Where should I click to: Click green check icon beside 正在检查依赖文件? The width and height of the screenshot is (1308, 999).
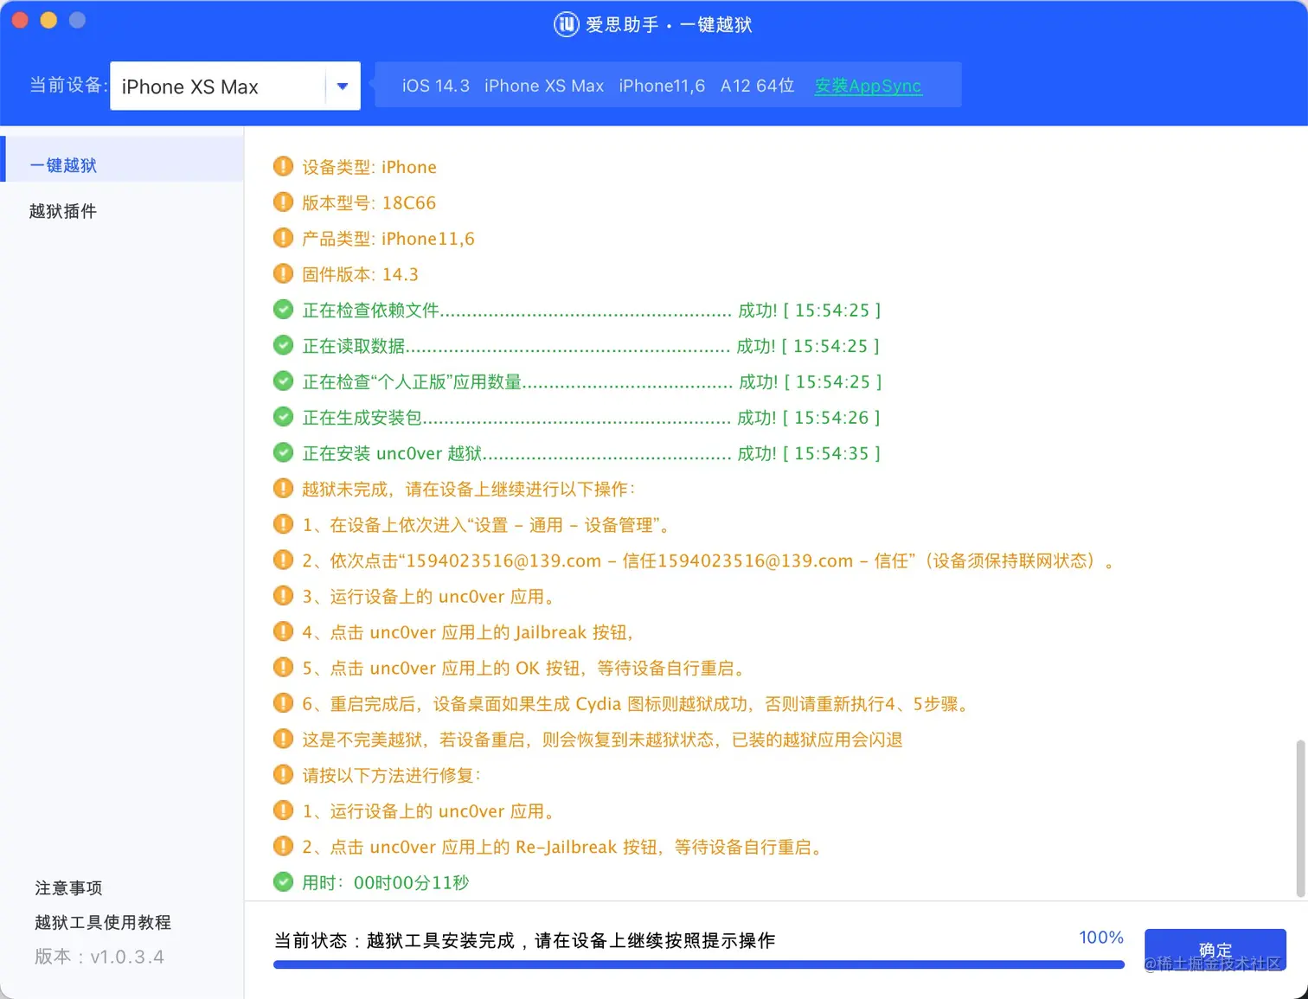point(283,310)
